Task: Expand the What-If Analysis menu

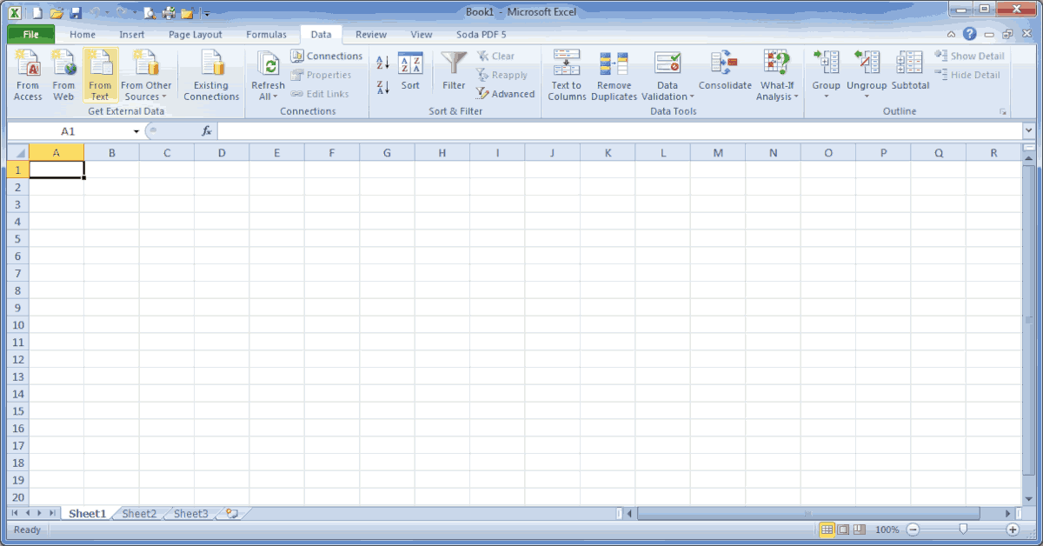Action: click(x=776, y=76)
